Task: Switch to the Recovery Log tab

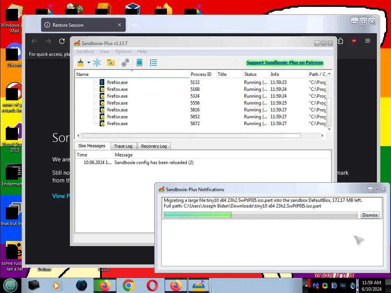Action: tap(154, 146)
